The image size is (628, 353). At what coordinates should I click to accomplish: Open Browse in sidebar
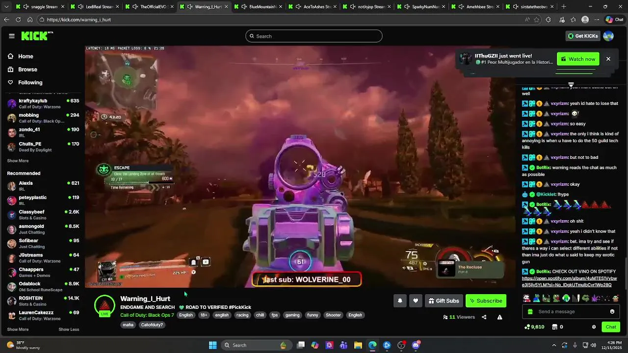[23, 70]
